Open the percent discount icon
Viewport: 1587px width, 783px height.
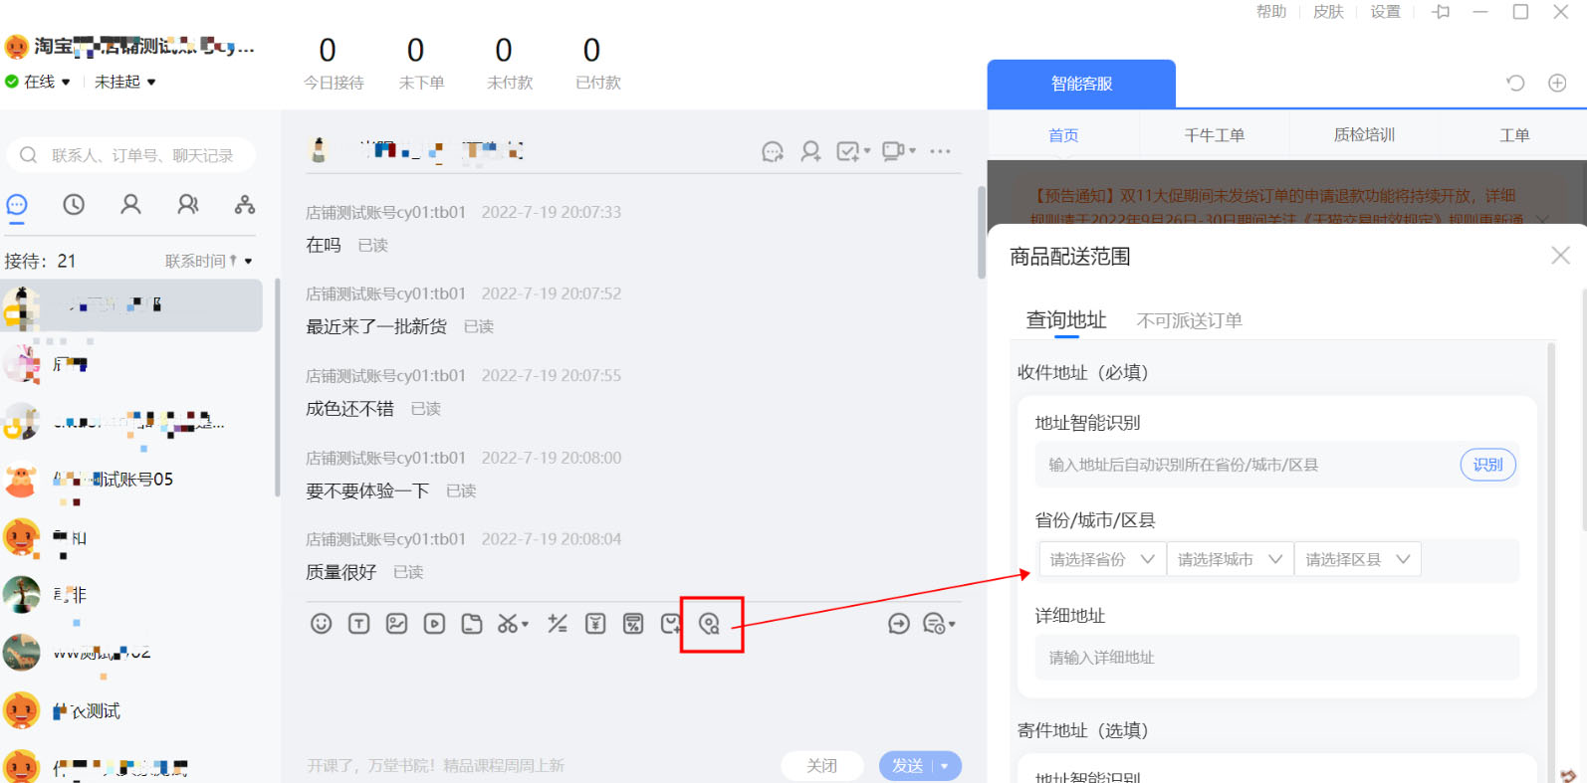[x=633, y=624]
